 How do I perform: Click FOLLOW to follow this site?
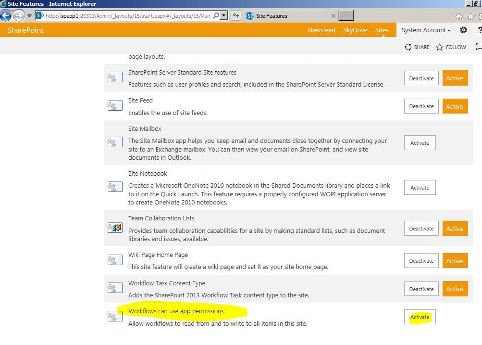click(451, 47)
